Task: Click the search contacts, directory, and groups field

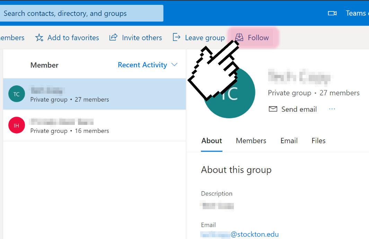Action: [x=81, y=14]
